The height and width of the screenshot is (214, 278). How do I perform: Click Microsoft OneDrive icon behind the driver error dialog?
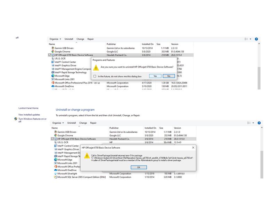point(56,170)
